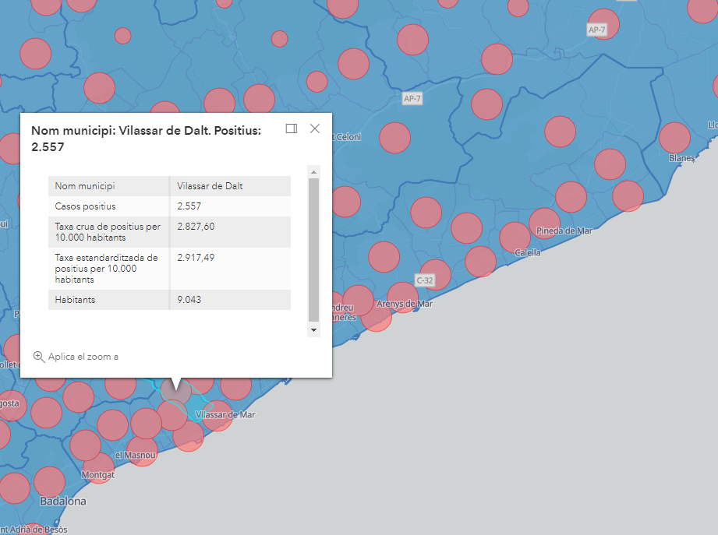Image resolution: width=718 pixels, height=535 pixels.
Task: Click the el Masnou map label
Action: [x=135, y=455]
